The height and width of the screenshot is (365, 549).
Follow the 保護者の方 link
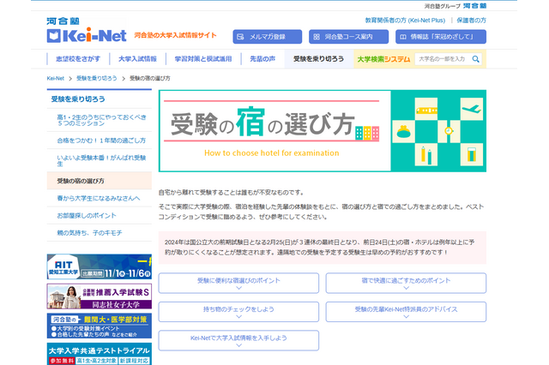pyautogui.click(x=471, y=21)
